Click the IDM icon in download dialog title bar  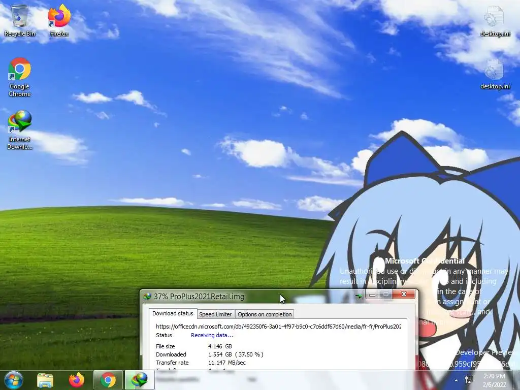[x=147, y=296]
